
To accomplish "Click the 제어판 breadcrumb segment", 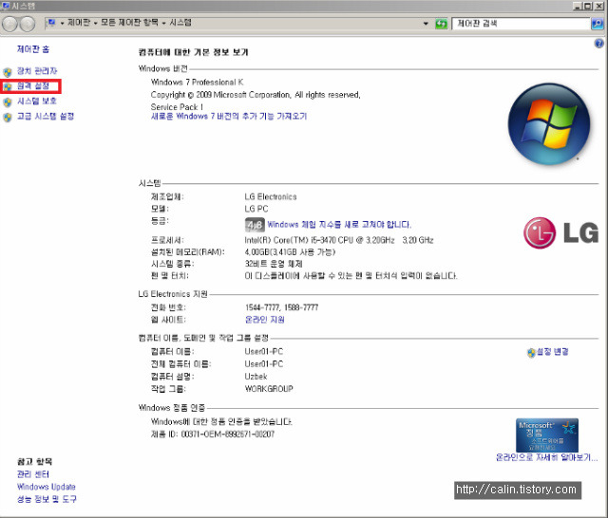I will [x=79, y=23].
